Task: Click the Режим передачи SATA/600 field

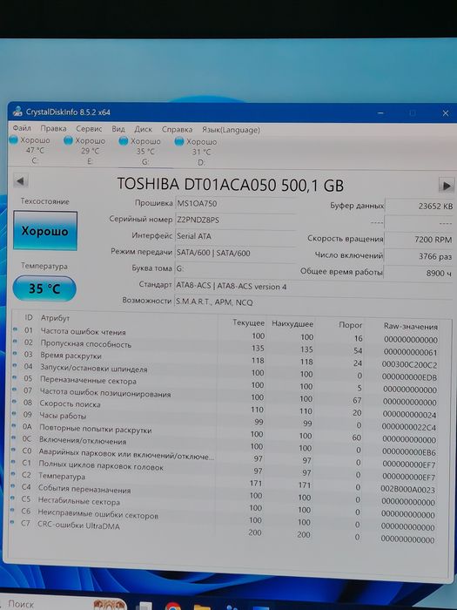Action: click(x=235, y=254)
